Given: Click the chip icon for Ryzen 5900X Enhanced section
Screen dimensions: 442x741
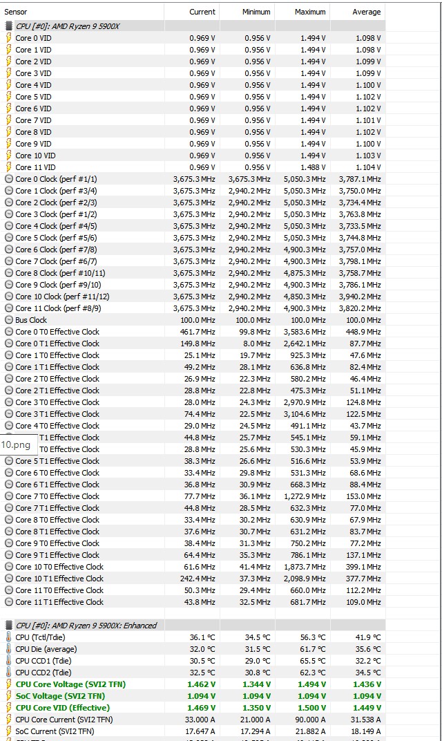Looking at the screenshot, I should 9,626.
